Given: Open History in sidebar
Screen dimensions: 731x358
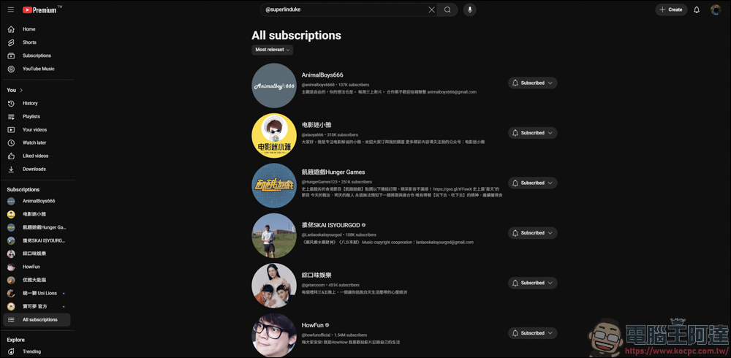Looking at the screenshot, I should point(37,104).
